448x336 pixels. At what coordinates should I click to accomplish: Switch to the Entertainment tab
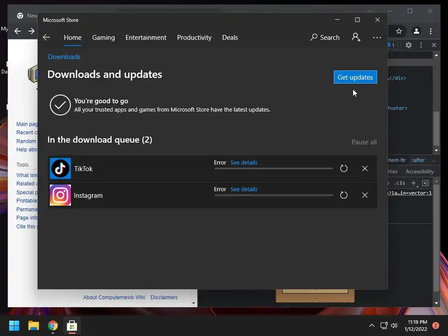click(x=146, y=38)
